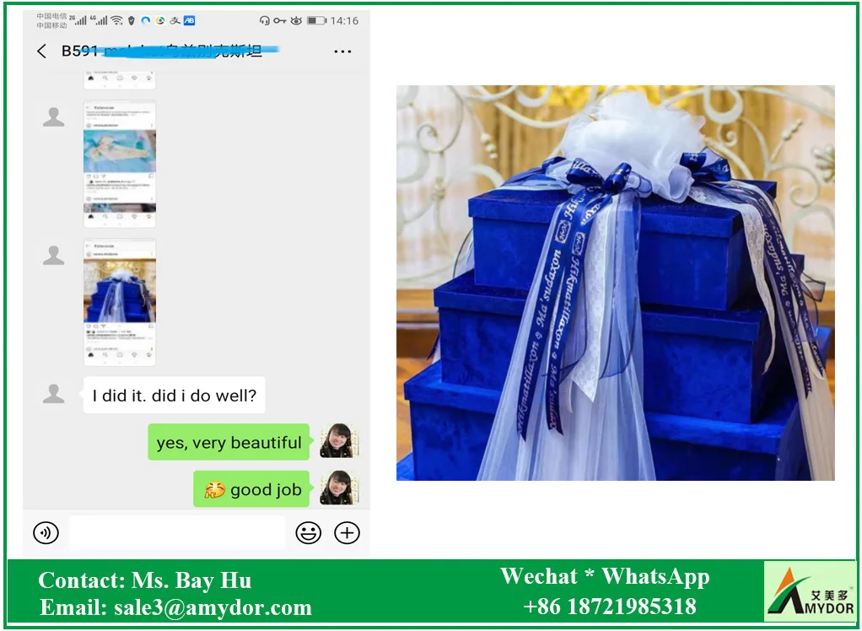
Task: Tap the sender avatar next to 'yes, very beautiful'
Action: pos(339,441)
